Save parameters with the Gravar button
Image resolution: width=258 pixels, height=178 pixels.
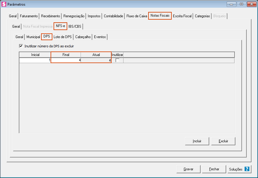coord(188,169)
